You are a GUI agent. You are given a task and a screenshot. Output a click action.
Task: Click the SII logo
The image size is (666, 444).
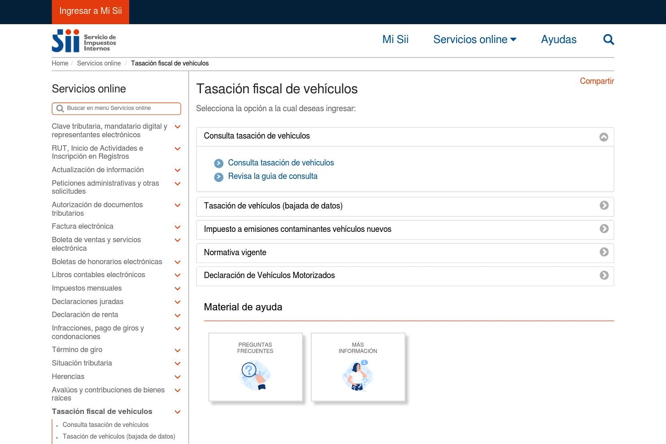tap(84, 41)
